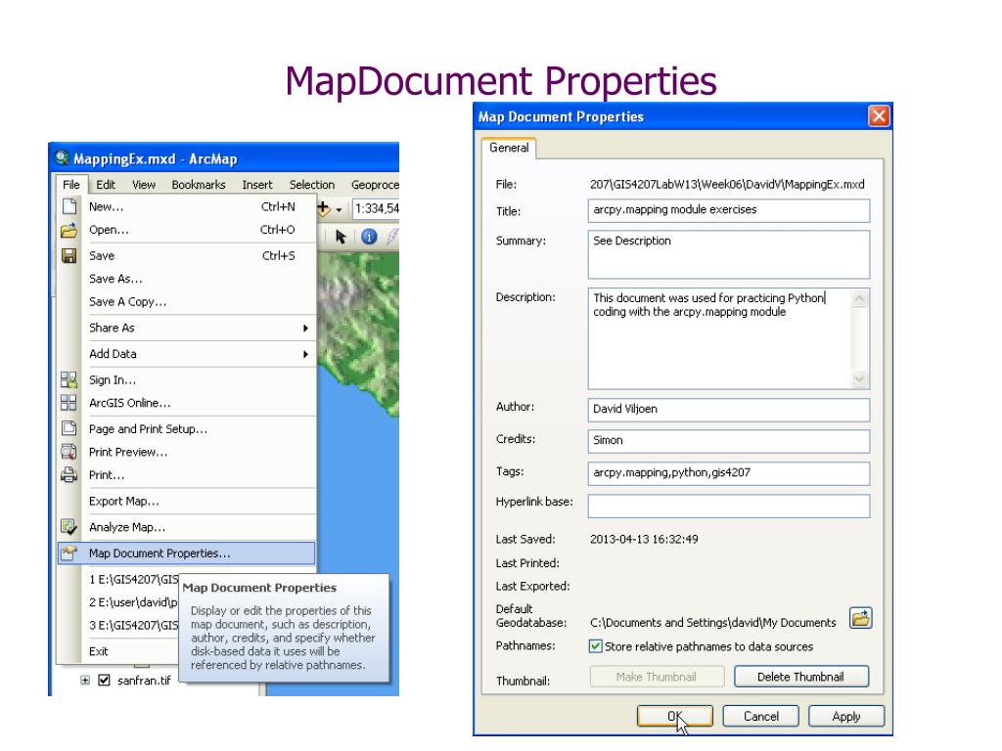The width and height of the screenshot is (1002, 751).
Task: Select the arrow Select Elements tool
Action: 341,237
